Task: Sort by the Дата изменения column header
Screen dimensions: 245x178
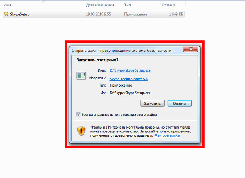Action: pos(100,5)
